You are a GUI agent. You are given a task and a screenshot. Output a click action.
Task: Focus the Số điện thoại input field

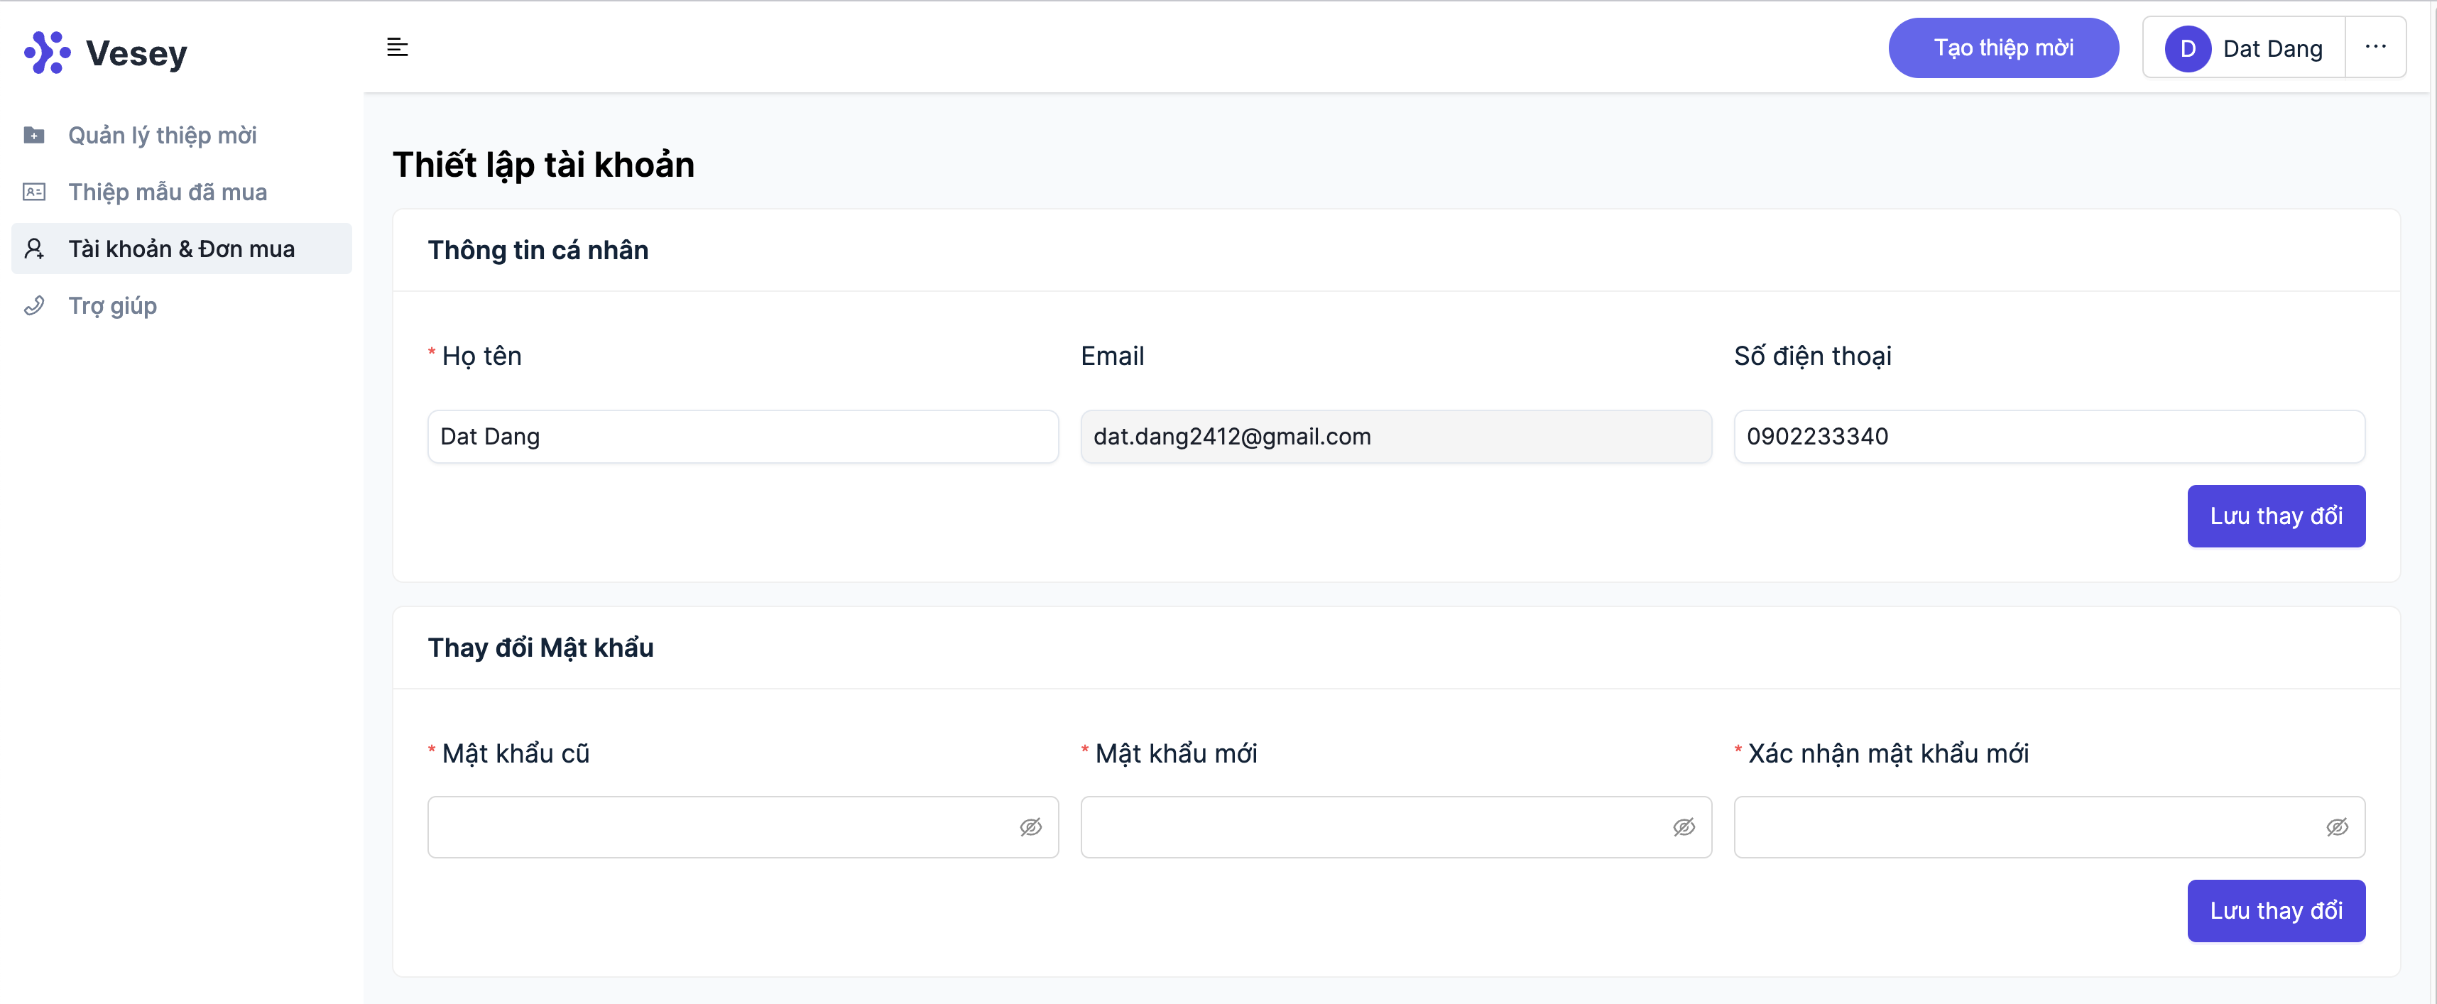click(2049, 436)
